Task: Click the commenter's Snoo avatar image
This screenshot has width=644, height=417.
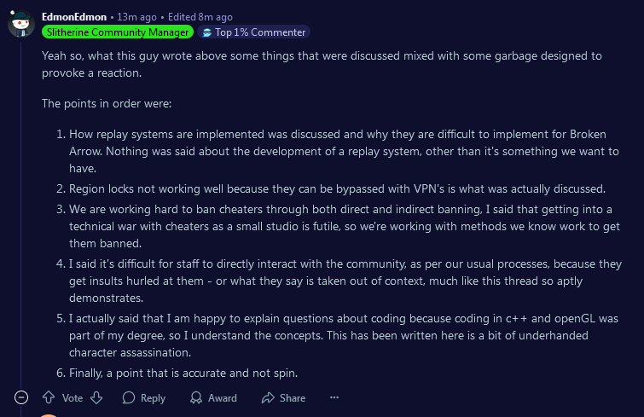Action: (x=21, y=24)
